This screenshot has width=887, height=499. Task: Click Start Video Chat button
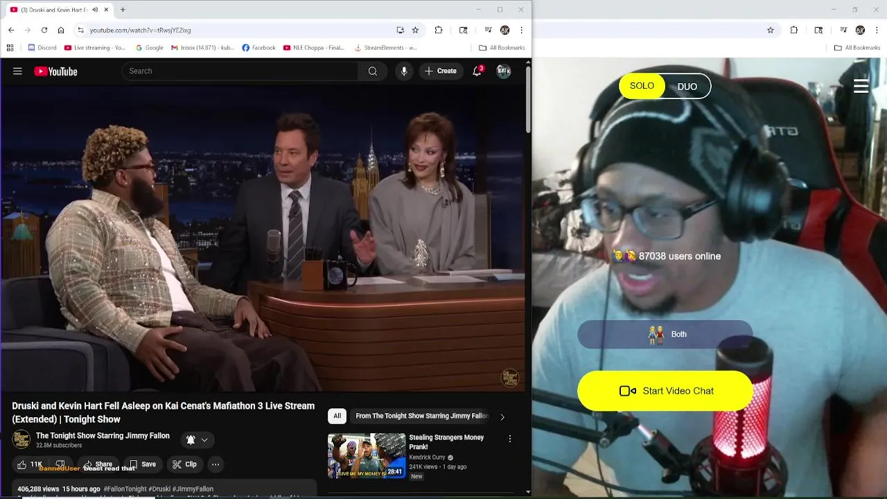tap(665, 391)
